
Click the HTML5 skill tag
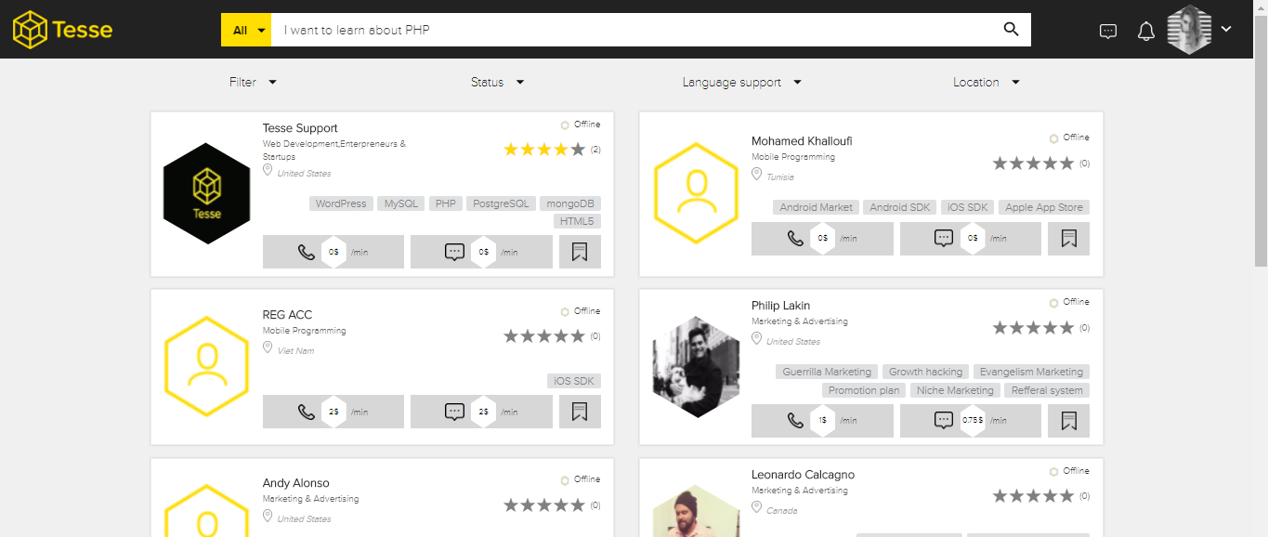[x=578, y=221]
